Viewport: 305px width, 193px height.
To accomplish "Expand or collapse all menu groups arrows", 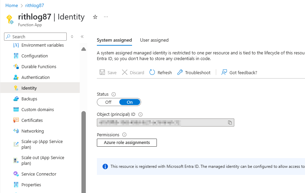I will pos(72,37).
